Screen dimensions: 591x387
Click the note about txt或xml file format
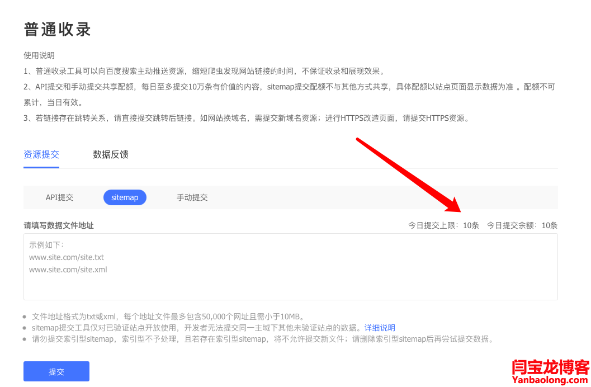[x=168, y=317]
